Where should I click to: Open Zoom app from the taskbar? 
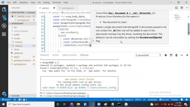(x=99, y=104)
